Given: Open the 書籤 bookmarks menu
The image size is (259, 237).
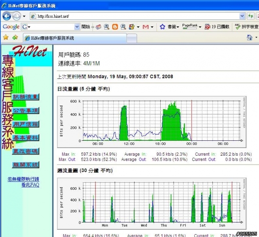Looking at the screenshot, I should 173,27.
